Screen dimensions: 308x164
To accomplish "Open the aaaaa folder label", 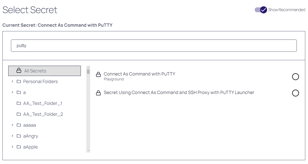I will 30,125.
